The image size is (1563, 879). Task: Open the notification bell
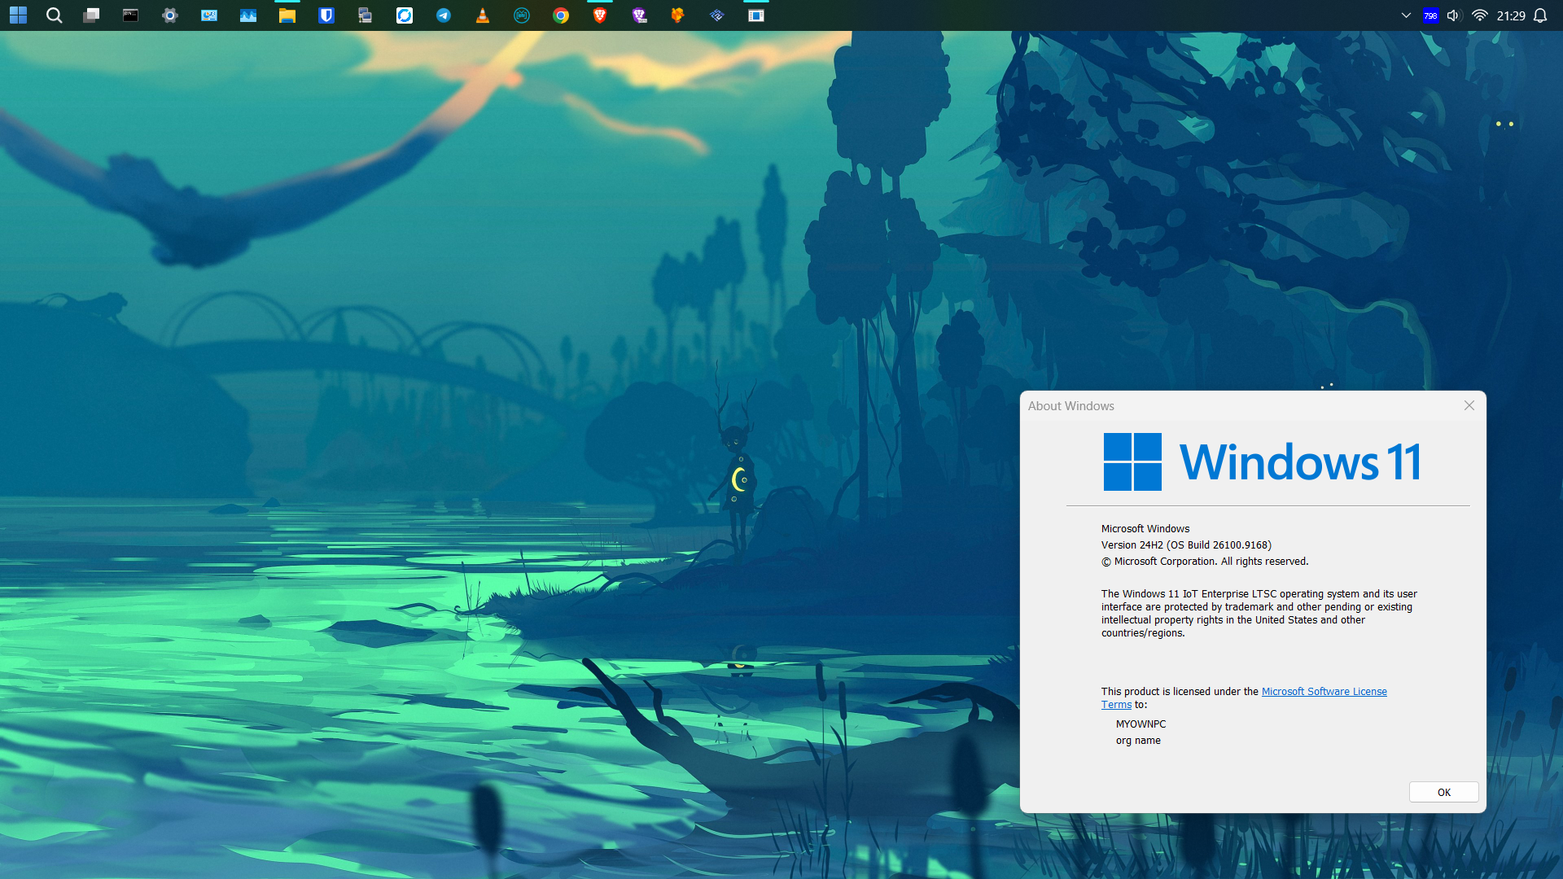(1540, 15)
